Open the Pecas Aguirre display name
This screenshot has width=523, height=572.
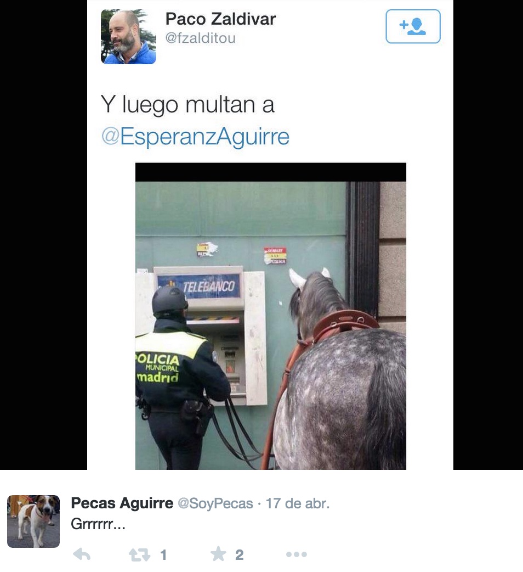tap(122, 503)
